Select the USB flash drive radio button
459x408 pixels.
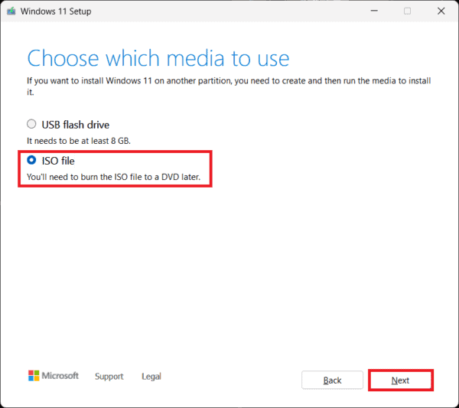(31, 124)
